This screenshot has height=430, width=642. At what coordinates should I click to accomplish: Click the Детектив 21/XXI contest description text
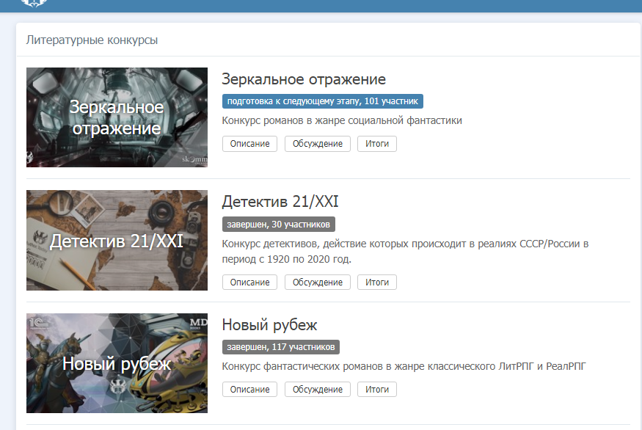tap(405, 252)
